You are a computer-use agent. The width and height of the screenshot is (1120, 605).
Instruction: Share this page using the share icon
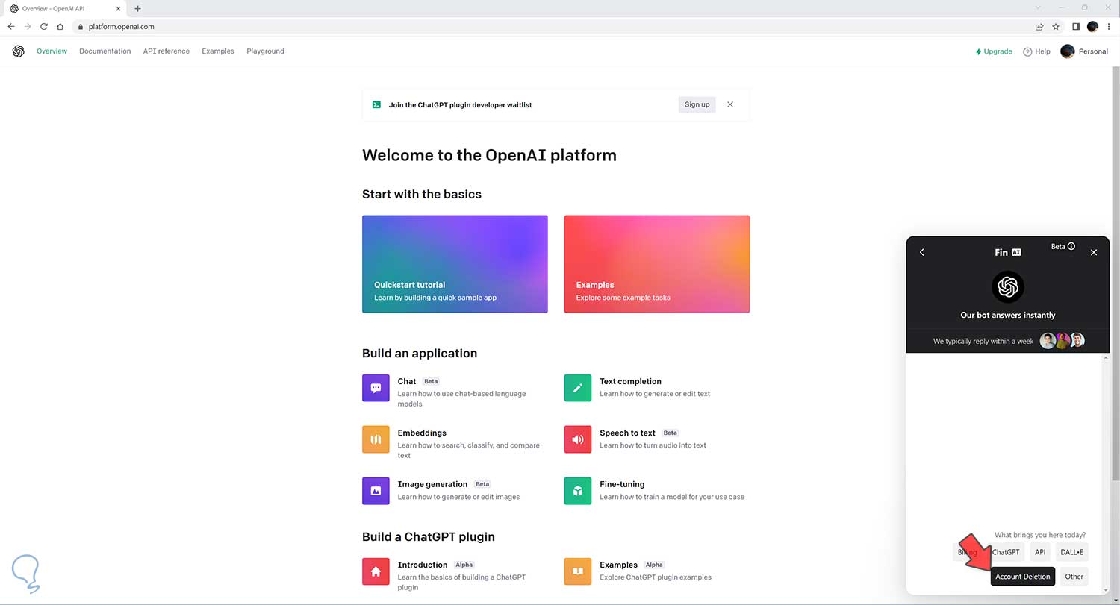(1039, 26)
